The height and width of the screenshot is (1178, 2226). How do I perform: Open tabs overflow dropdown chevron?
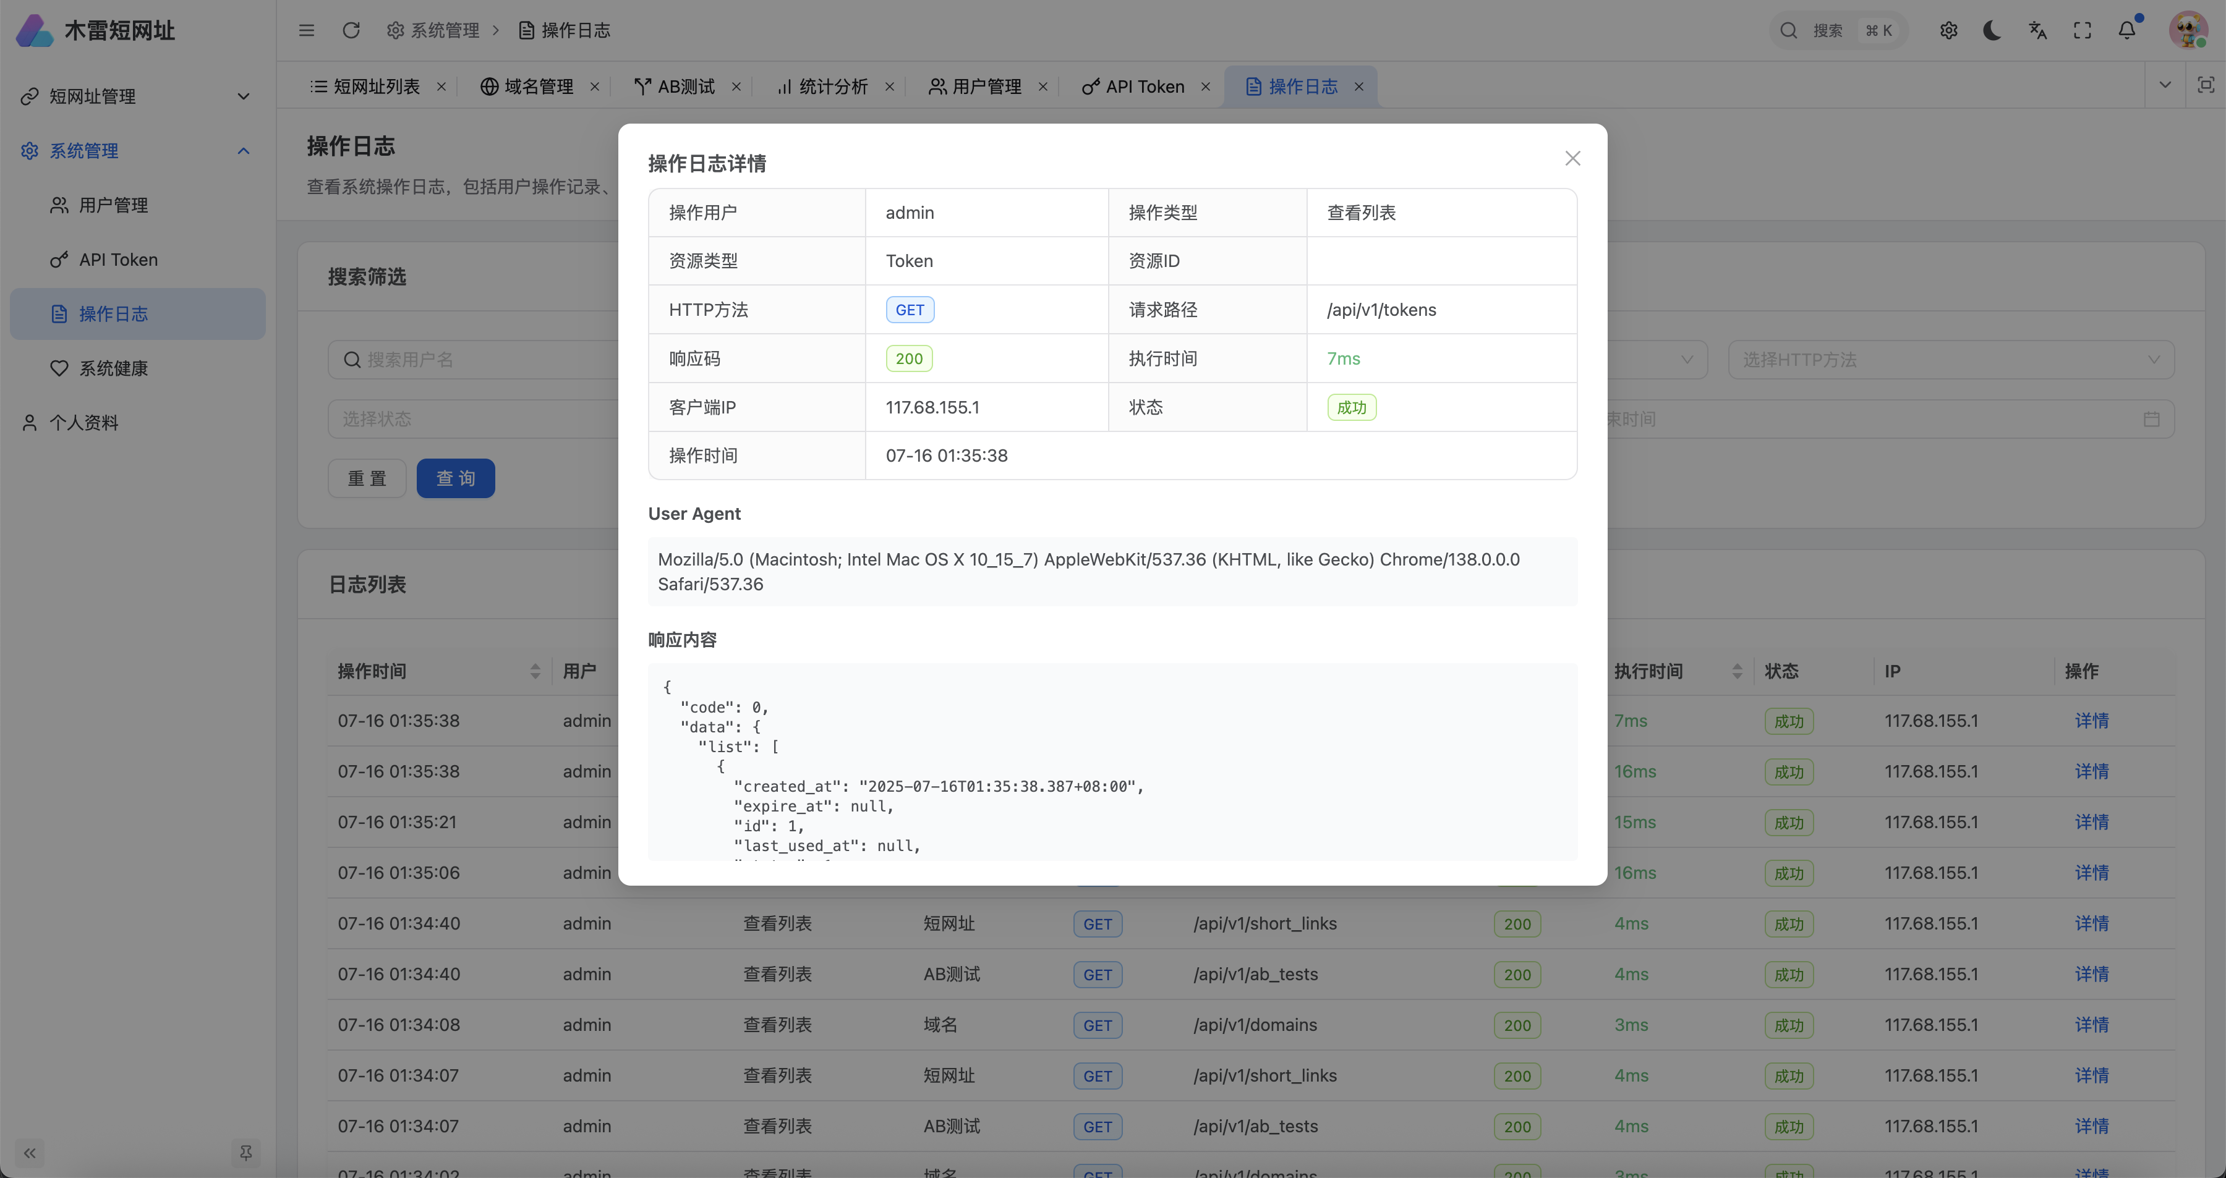pyautogui.click(x=2165, y=85)
